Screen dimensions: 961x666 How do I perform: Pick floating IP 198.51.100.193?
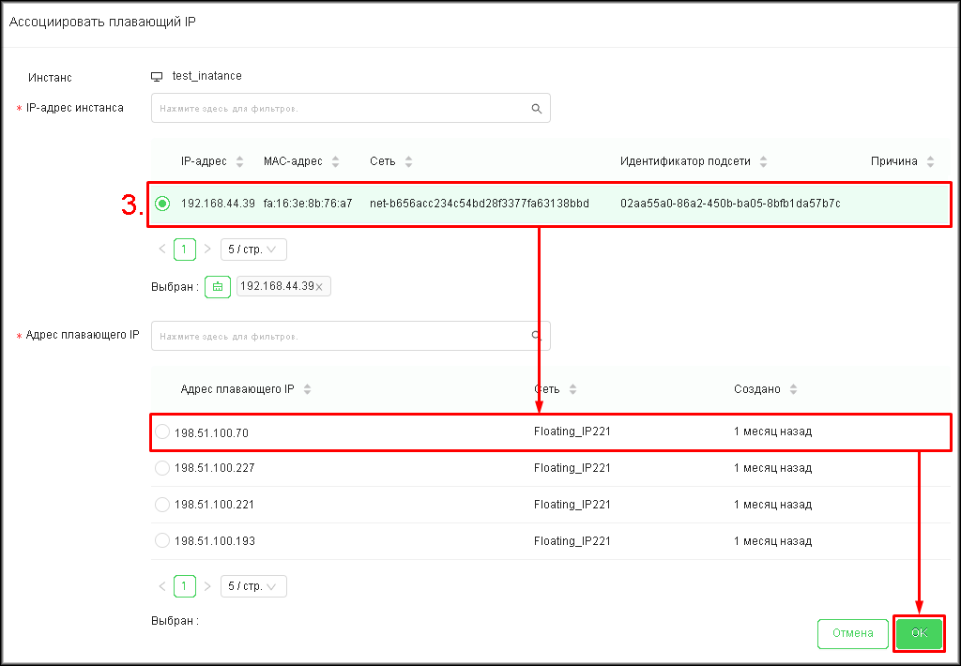pos(162,541)
